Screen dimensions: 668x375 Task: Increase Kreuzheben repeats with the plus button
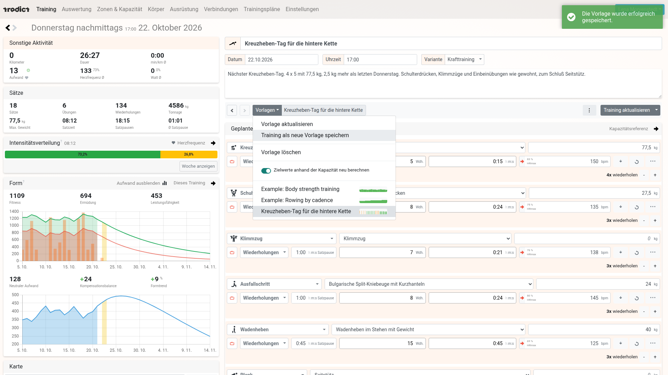coord(655,175)
